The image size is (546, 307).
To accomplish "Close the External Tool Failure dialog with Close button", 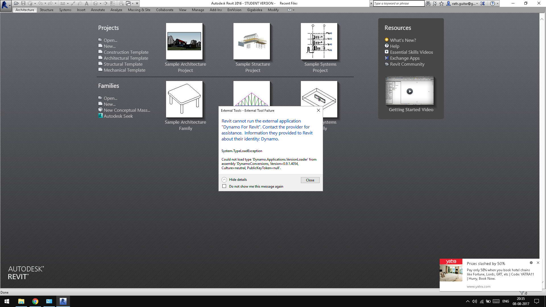I will pos(310,180).
